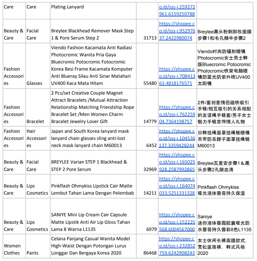Select the Women Clothes category cell
The image size is (257, 261).
[12, 249]
